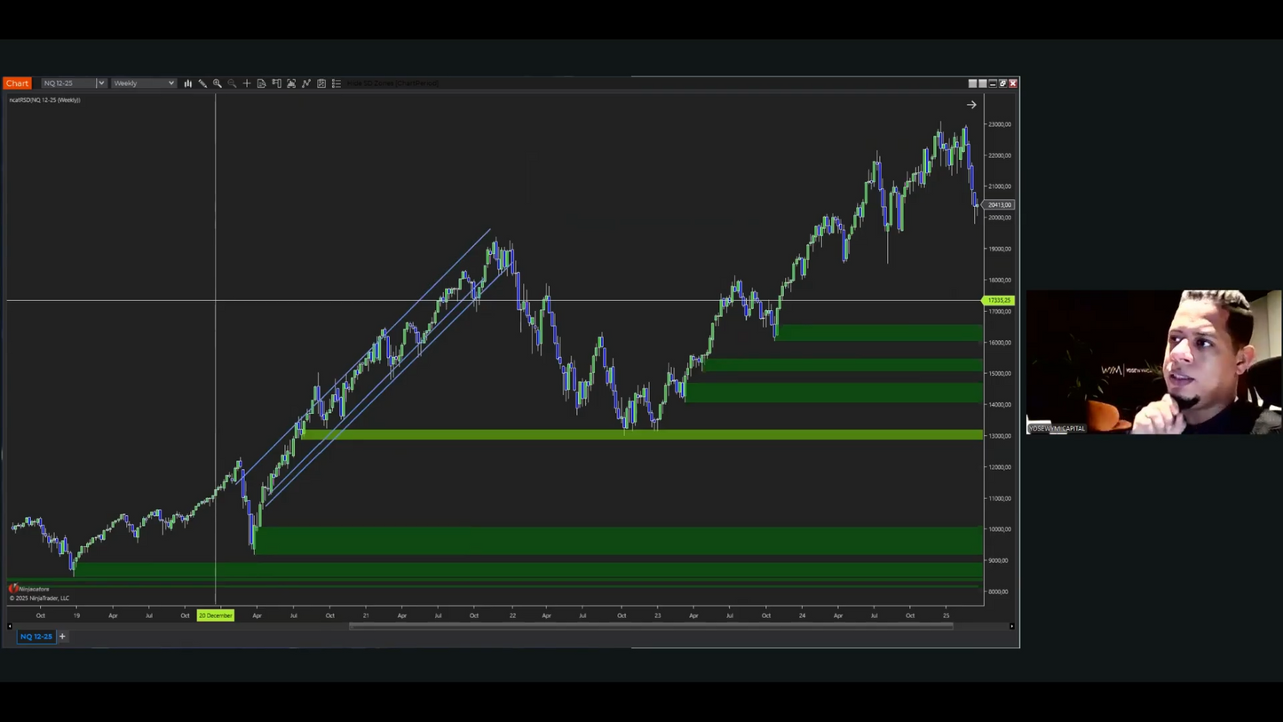
Task: Click the screenshot capture toolbar icon
Action: (x=291, y=83)
